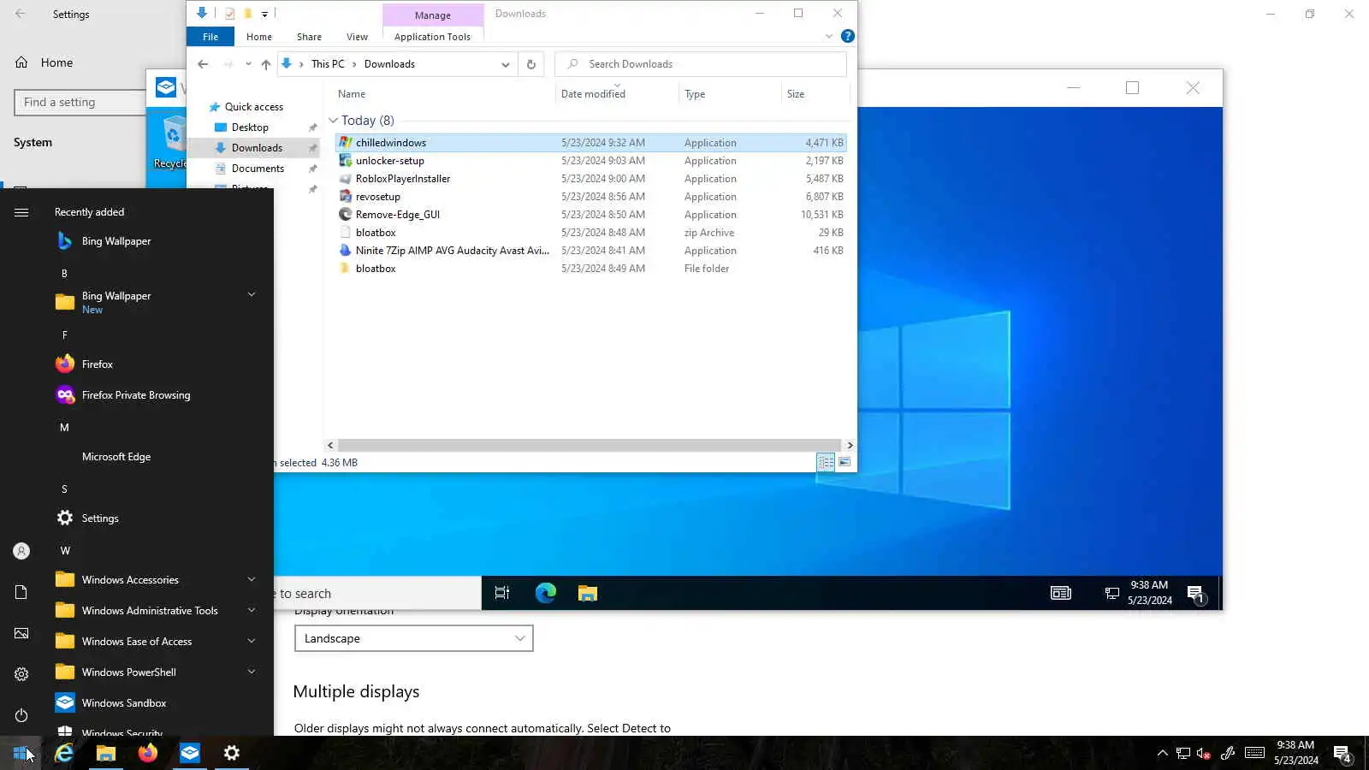Open the Application Tools ribbon tab
The height and width of the screenshot is (770, 1369).
[432, 37]
